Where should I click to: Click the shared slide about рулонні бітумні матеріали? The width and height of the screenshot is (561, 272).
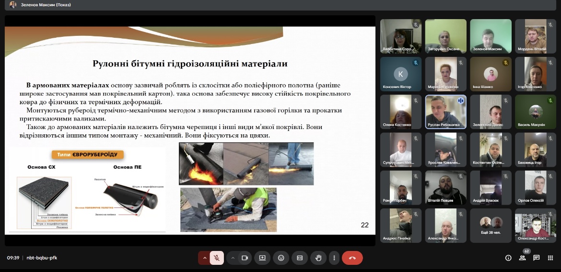point(190,129)
